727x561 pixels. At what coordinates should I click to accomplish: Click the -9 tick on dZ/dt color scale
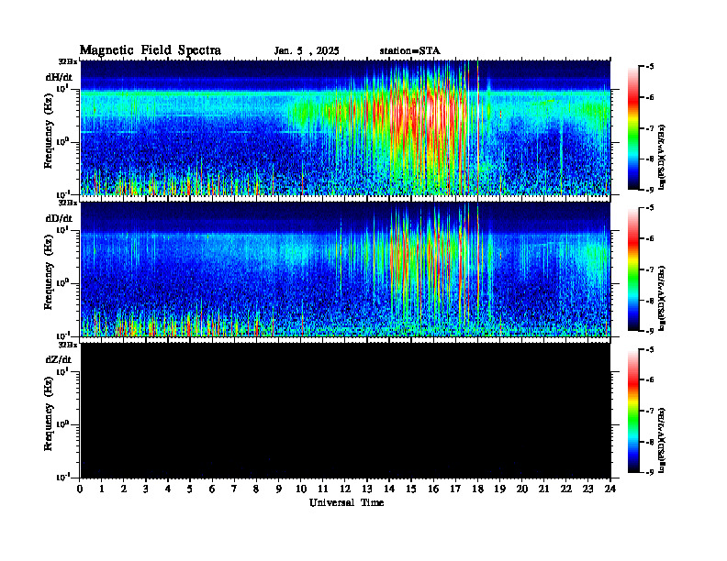coord(650,472)
